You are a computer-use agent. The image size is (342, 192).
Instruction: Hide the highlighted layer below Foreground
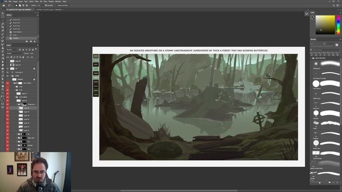pyautogui.click(x=7, y=108)
